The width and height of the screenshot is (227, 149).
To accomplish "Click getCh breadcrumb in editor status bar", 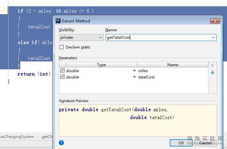I will click(x=47, y=137).
